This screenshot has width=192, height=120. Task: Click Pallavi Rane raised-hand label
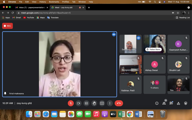pyautogui.click(x=154, y=49)
